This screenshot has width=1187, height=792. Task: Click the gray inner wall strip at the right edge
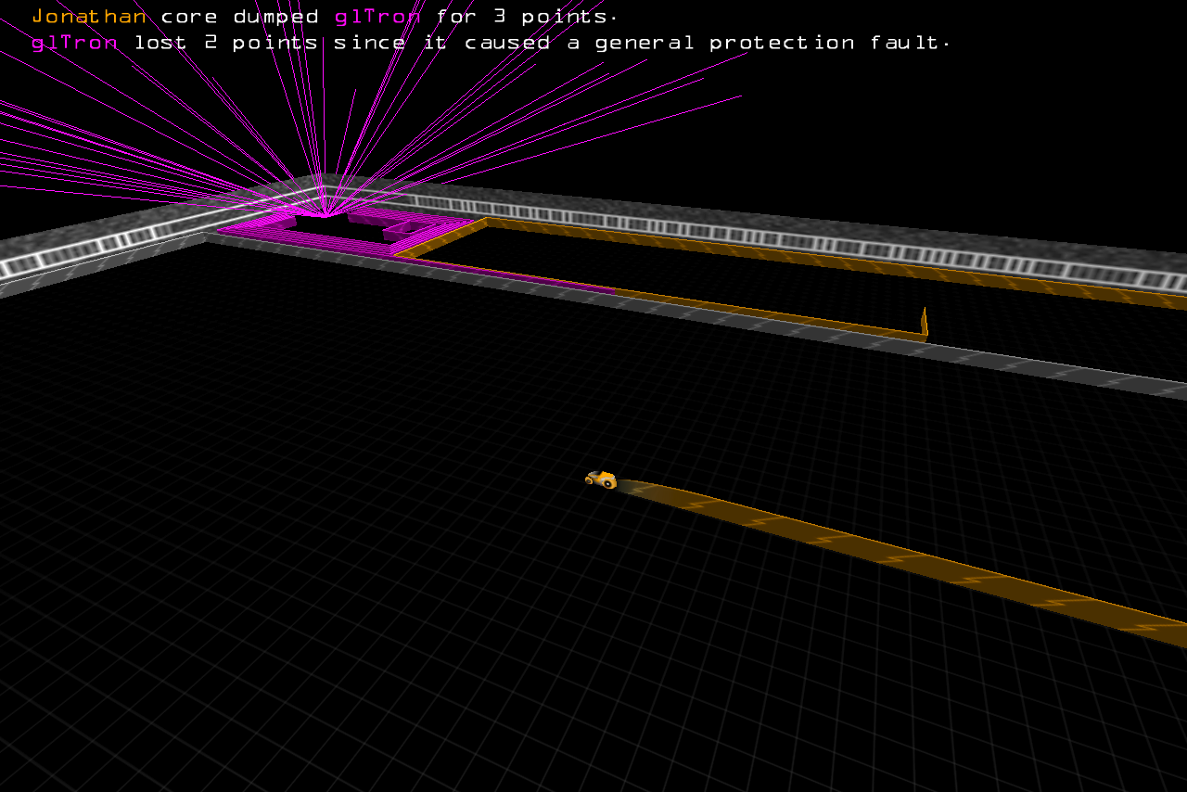[x=1113, y=378]
